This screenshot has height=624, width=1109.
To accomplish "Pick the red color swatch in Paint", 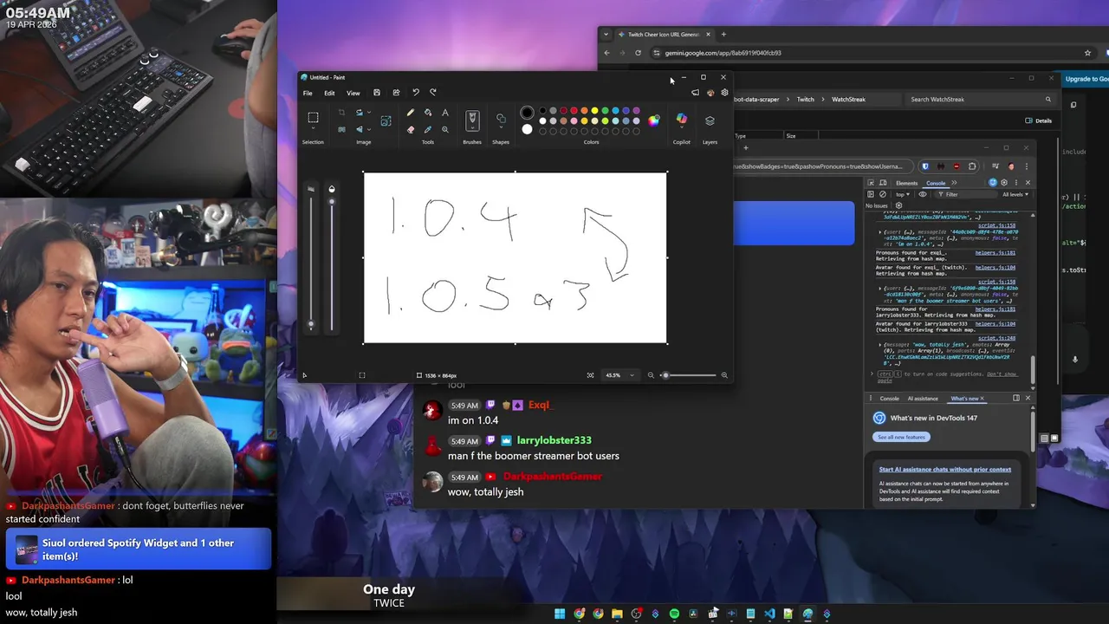I will (x=574, y=111).
